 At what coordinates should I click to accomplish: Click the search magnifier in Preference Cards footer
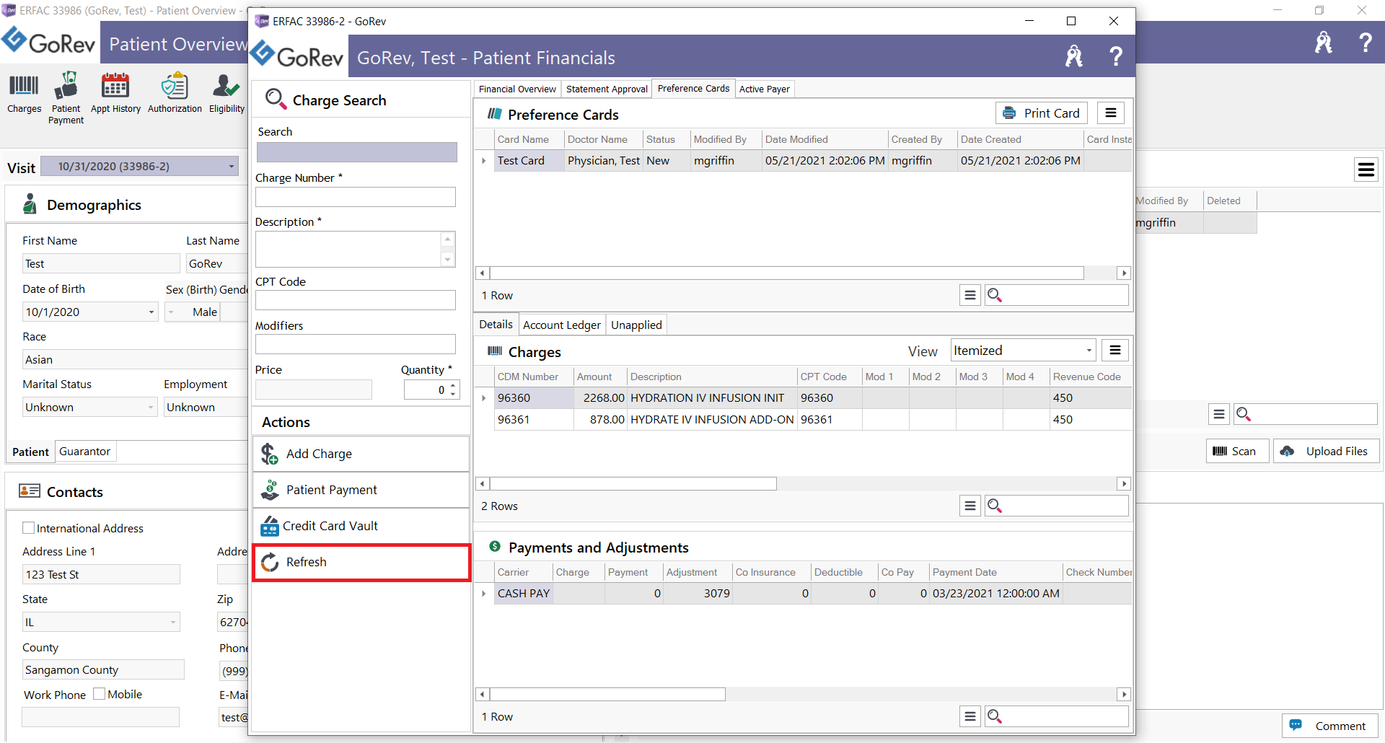tap(995, 295)
